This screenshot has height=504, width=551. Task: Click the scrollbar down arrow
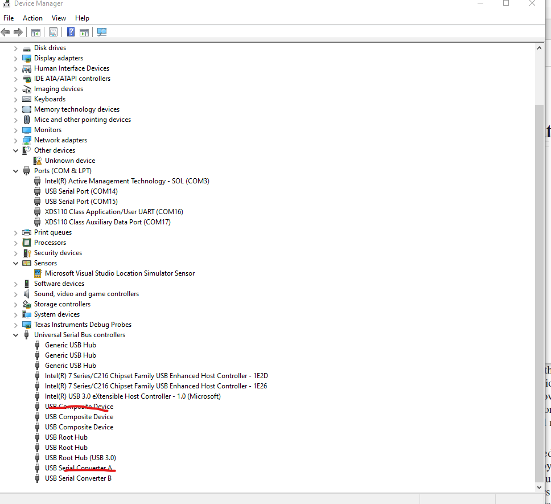pos(540,487)
